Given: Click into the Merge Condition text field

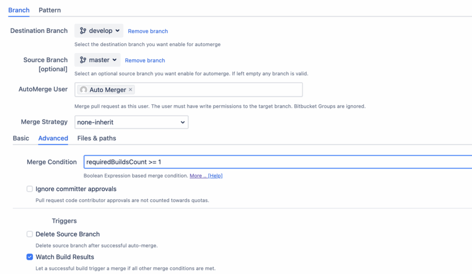Looking at the screenshot, I should [x=277, y=162].
